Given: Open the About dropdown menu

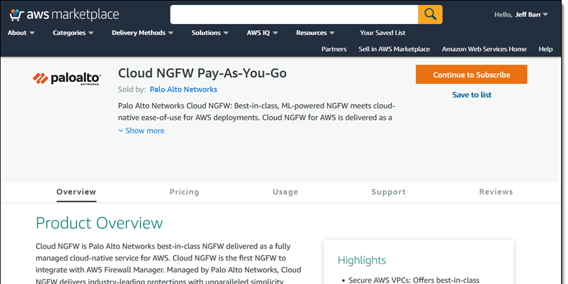Looking at the screenshot, I should (x=21, y=33).
